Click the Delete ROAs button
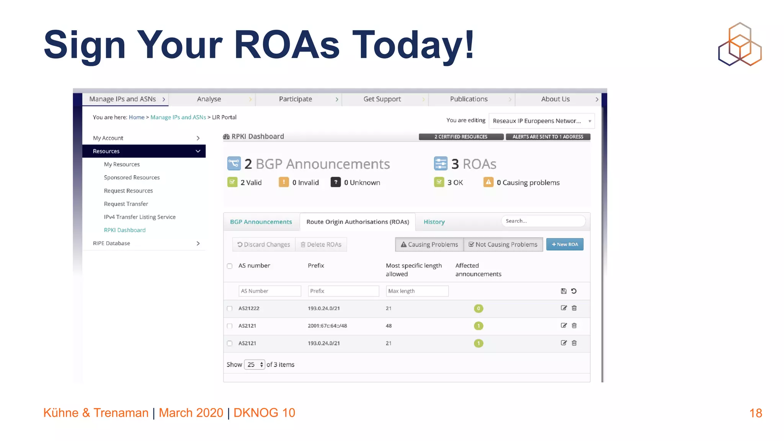This screenshot has height=441, width=784. pos(321,245)
